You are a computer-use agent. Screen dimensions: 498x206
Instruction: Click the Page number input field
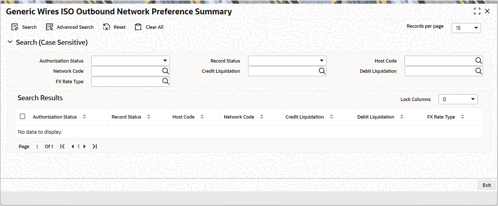[x=37, y=147]
